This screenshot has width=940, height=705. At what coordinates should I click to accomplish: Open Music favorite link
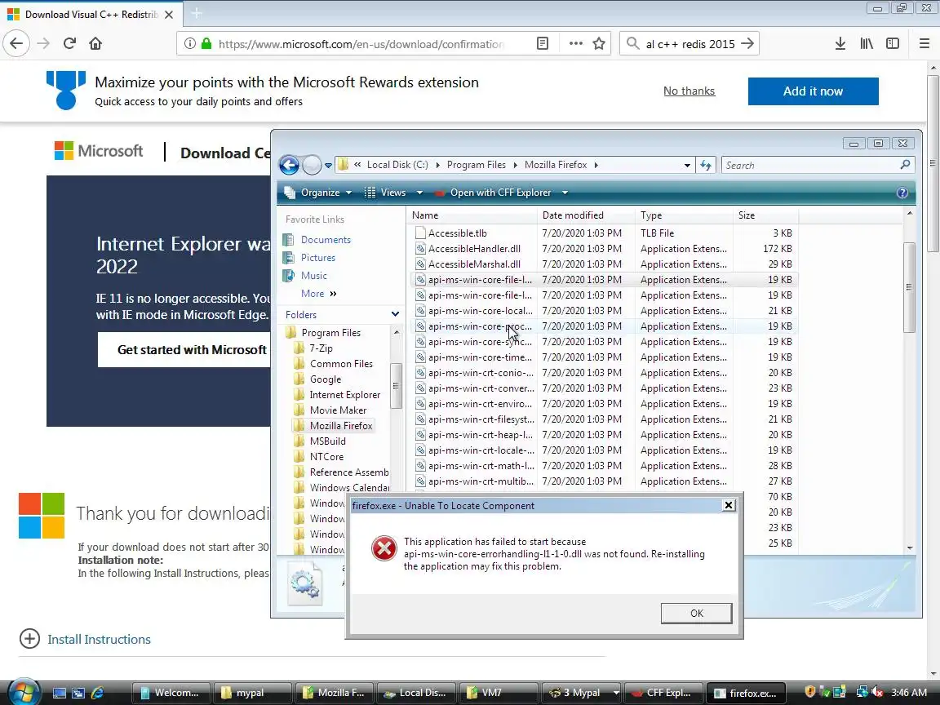tap(313, 275)
